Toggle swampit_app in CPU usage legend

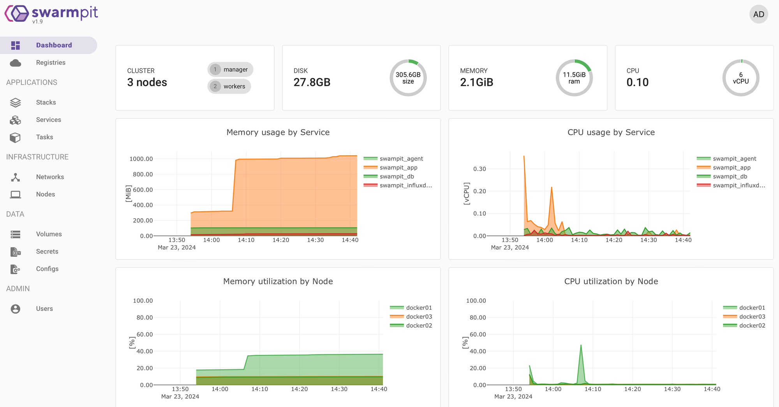pyautogui.click(x=724, y=168)
